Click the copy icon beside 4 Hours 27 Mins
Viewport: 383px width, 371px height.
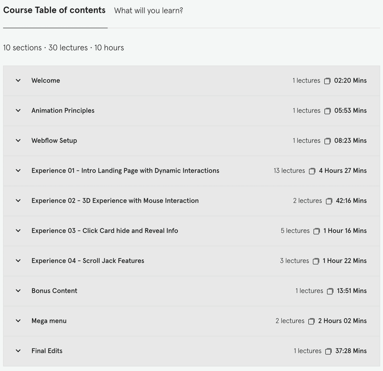[312, 171]
